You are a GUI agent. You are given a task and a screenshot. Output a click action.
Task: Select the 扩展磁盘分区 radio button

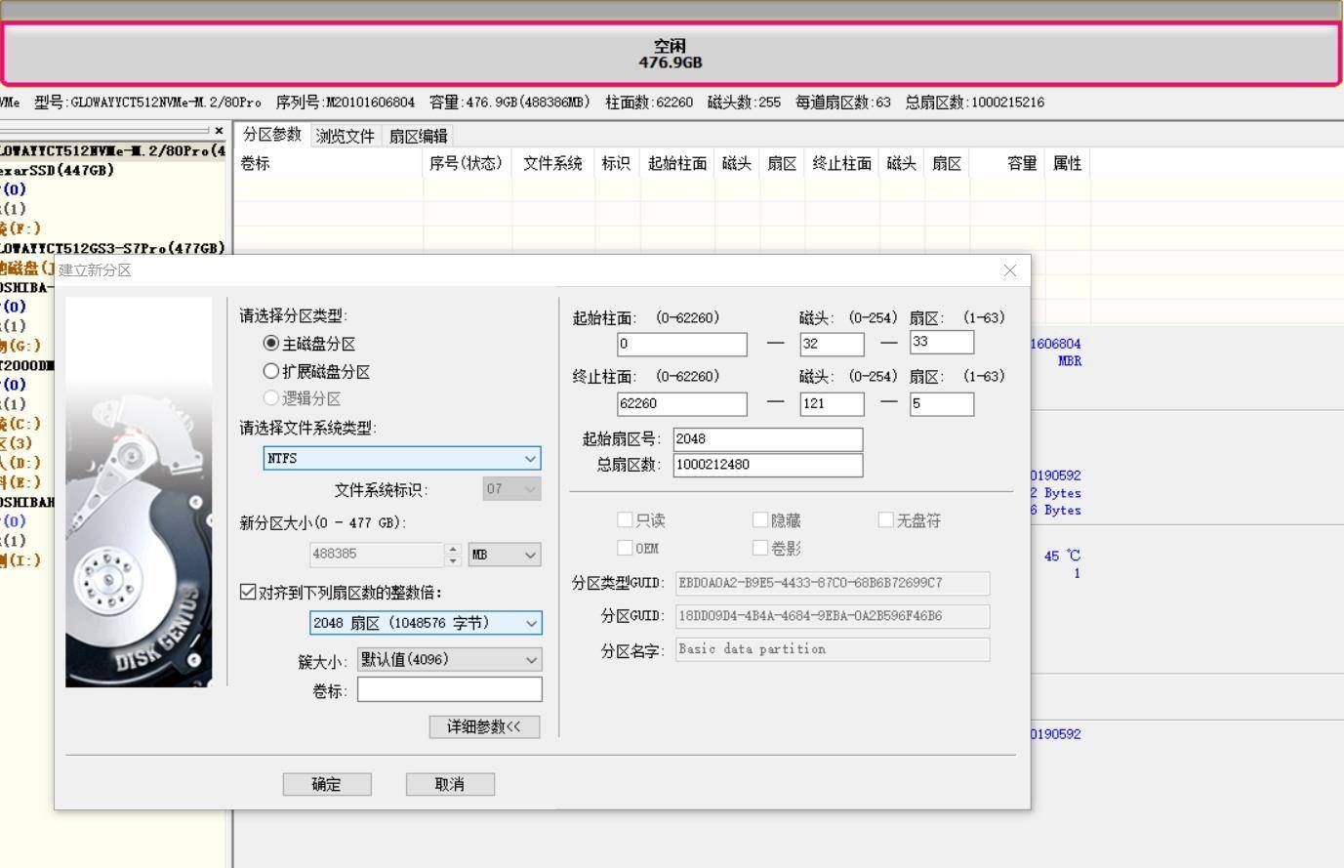(270, 371)
